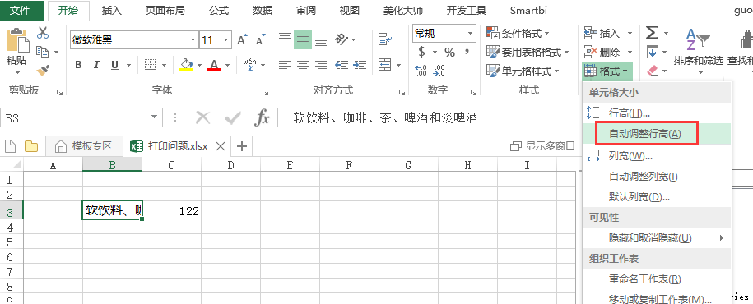Image resolution: width=753 pixels, height=304 pixels.
Task: Open the 常规 number format dropdown
Action: (470, 33)
